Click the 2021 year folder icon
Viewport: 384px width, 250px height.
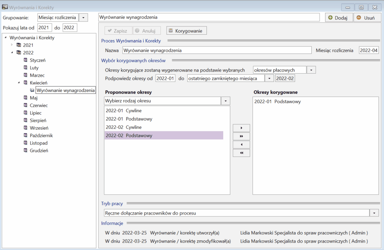pyautogui.click(x=19, y=45)
